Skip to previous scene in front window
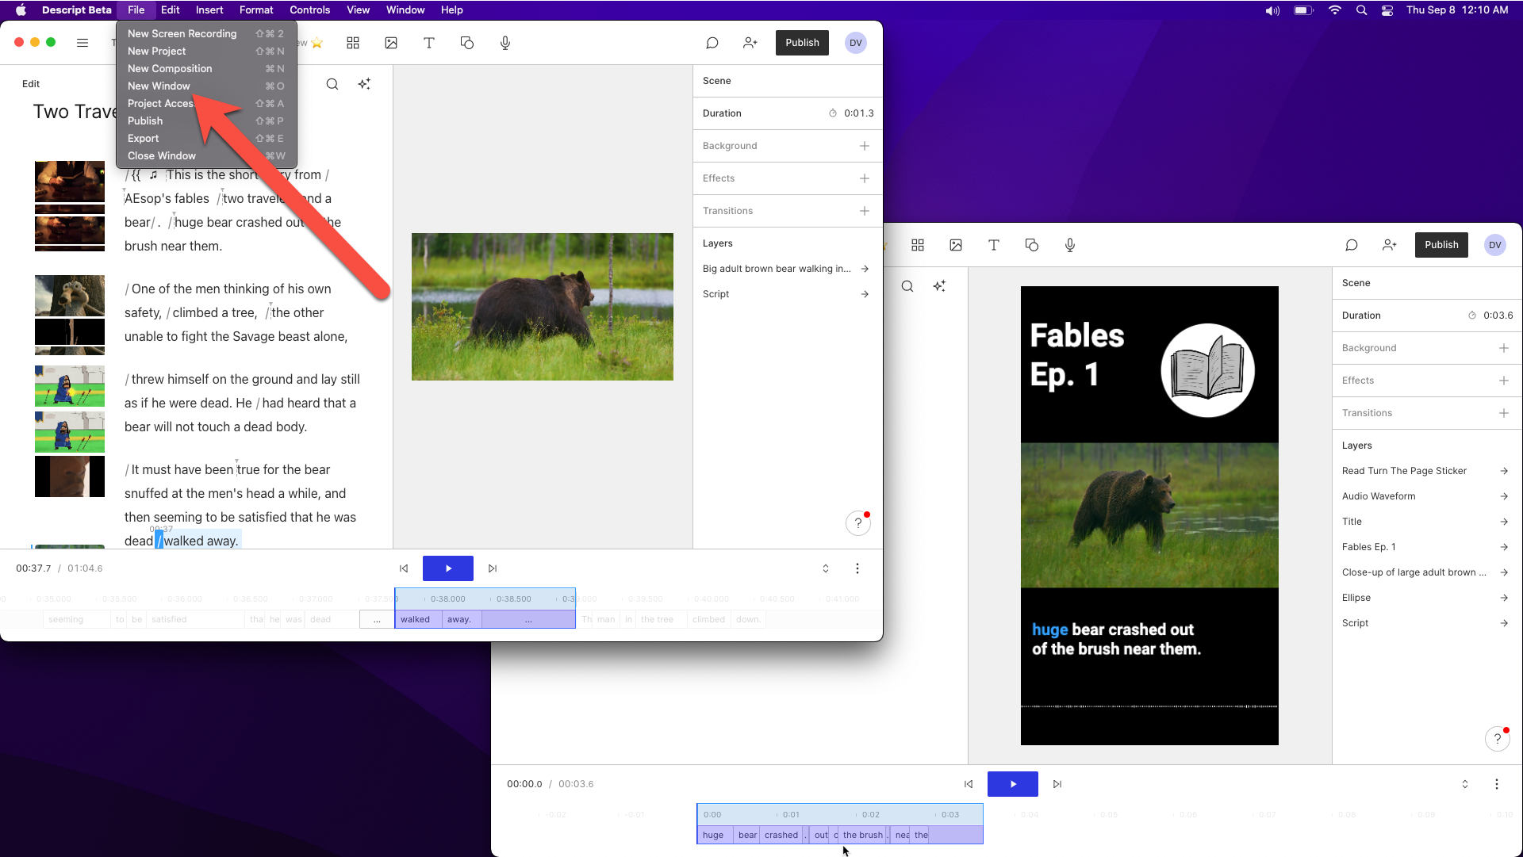 point(404,568)
